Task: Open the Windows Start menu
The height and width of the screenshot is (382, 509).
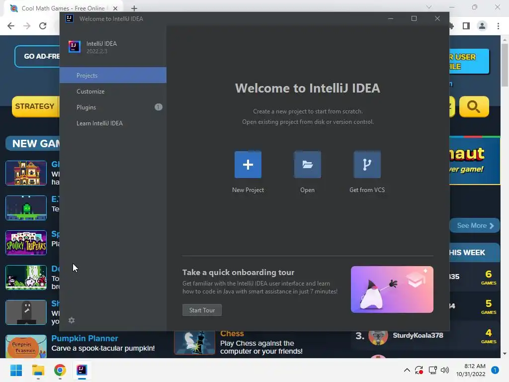Action: pyautogui.click(x=16, y=370)
